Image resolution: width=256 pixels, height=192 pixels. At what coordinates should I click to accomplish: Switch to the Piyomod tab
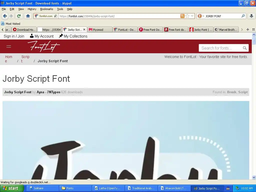[100, 30]
